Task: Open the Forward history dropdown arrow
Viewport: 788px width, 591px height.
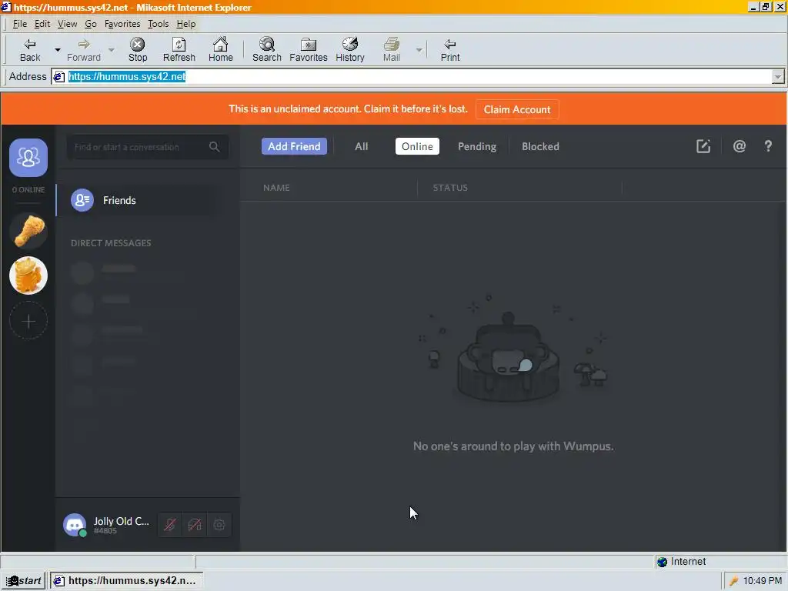Action: click(x=111, y=50)
